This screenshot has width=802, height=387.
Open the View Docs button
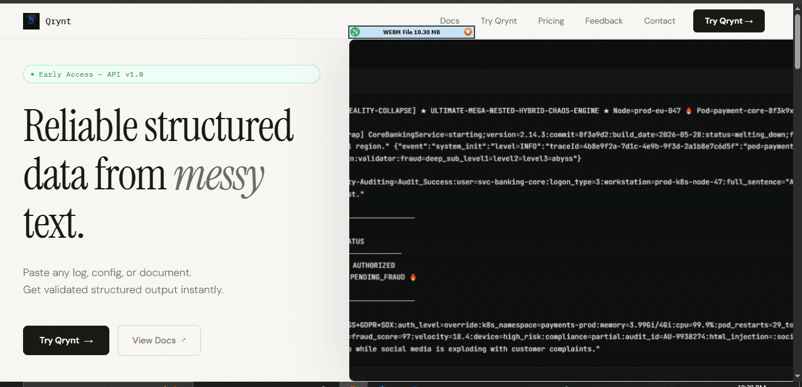pos(159,340)
